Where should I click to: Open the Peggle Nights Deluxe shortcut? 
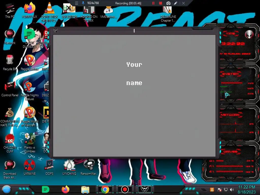point(29,91)
